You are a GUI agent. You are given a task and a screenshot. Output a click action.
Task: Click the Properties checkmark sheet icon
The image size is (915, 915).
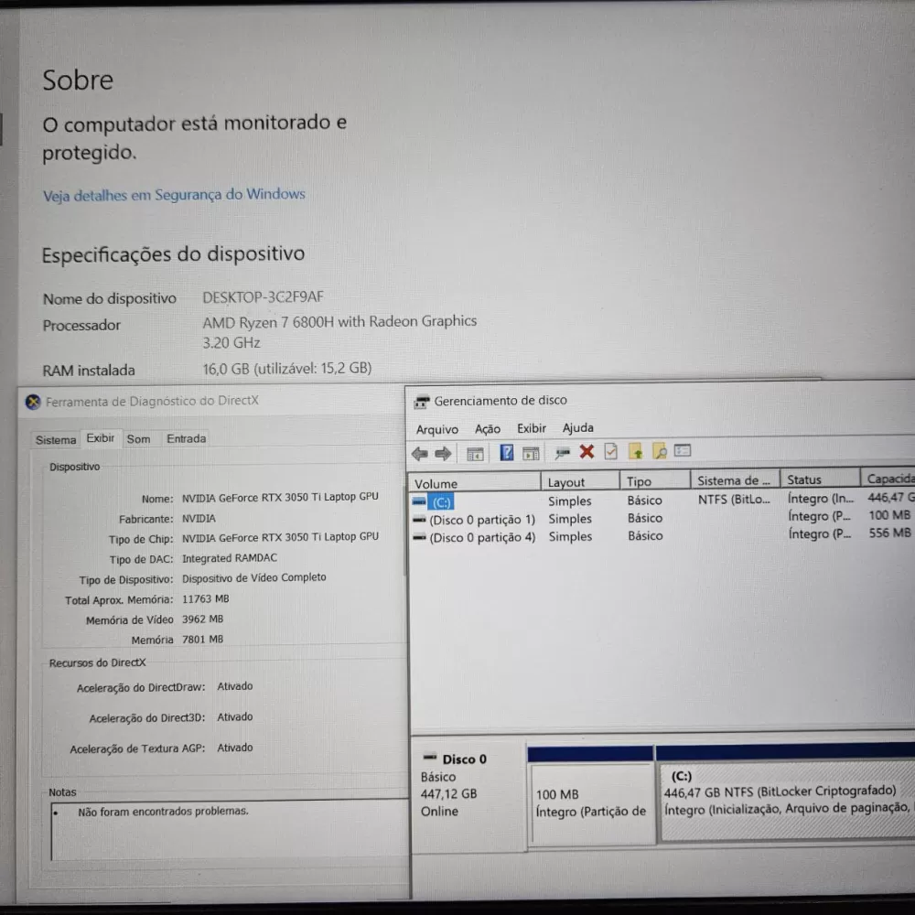pos(610,451)
